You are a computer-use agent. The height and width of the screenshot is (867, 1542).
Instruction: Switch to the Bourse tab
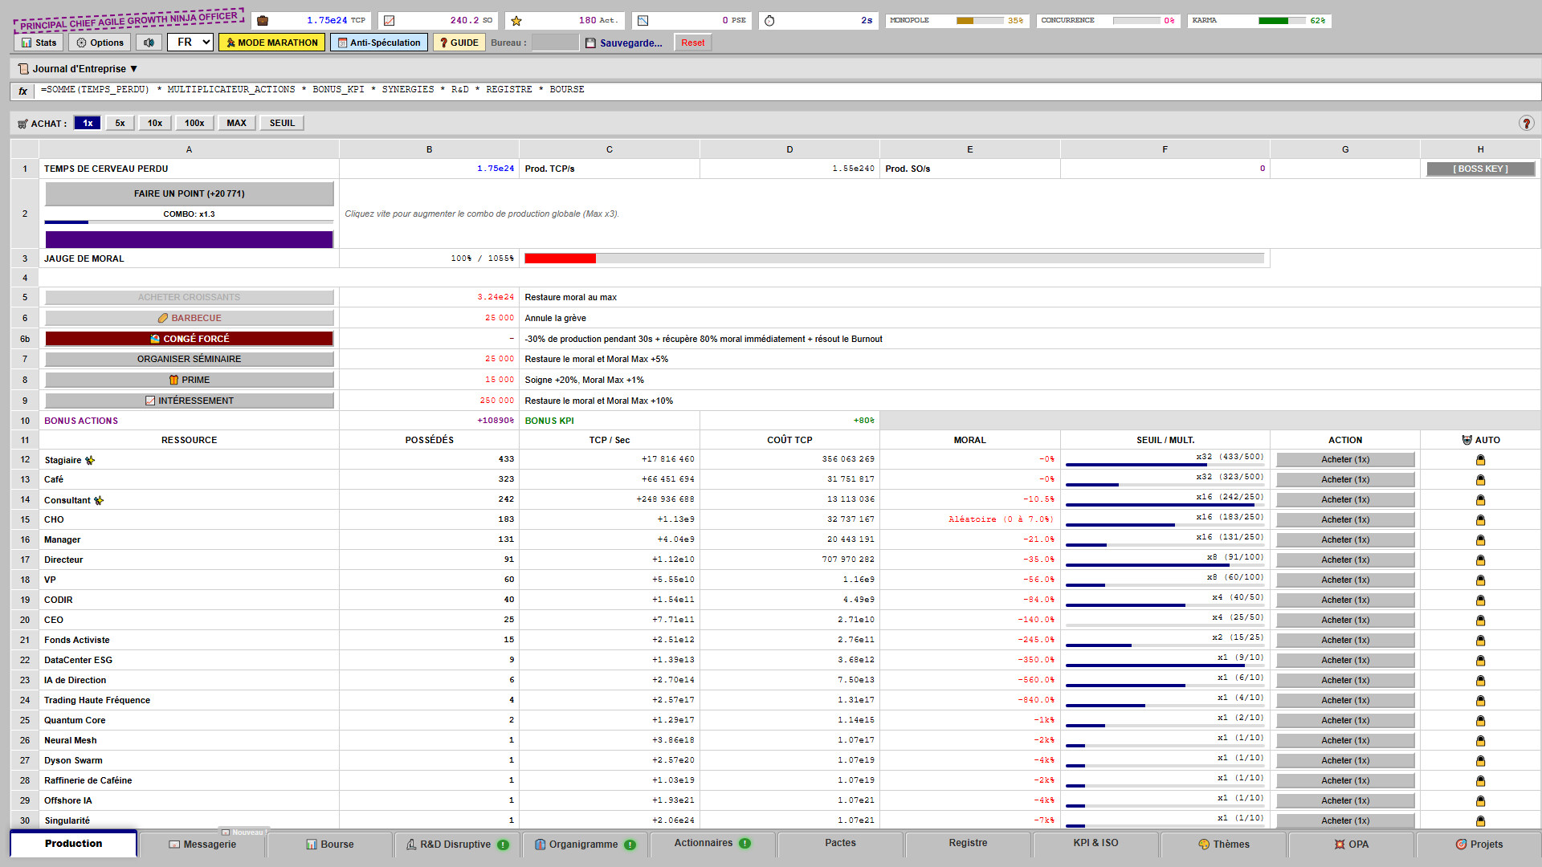330,844
